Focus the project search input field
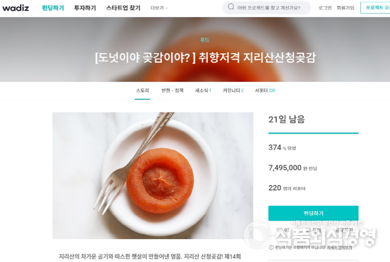 coord(268,8)
